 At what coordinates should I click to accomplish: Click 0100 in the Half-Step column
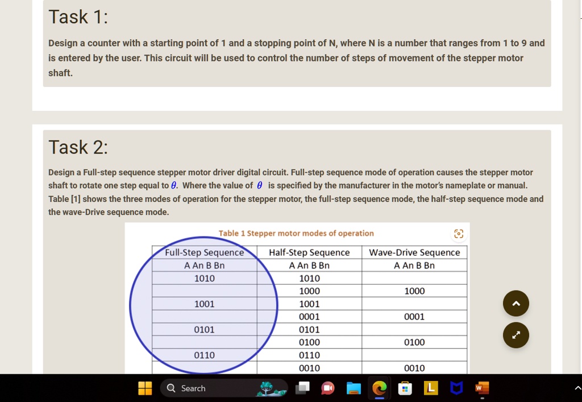(310, 342)
